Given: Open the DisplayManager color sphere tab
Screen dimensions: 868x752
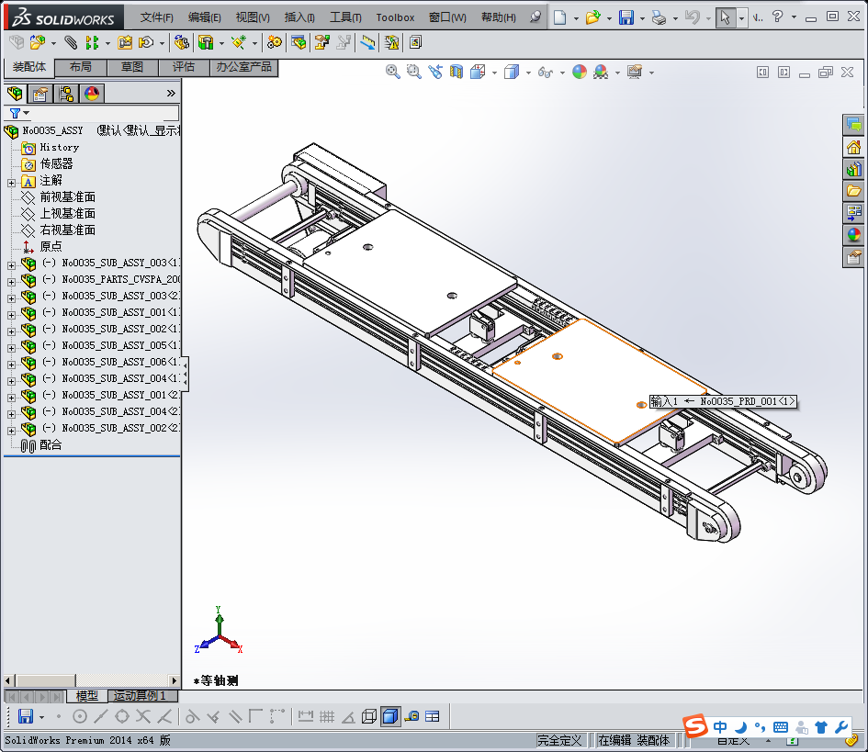Looking at the screenshot, I should tap(92, 94).
